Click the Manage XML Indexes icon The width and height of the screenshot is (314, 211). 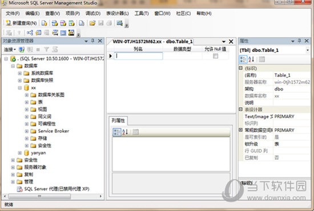[x=55, y=33]
